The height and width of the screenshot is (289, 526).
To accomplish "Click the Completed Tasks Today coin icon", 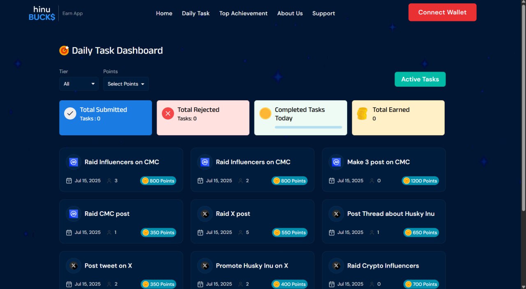I will pos(265,113).
